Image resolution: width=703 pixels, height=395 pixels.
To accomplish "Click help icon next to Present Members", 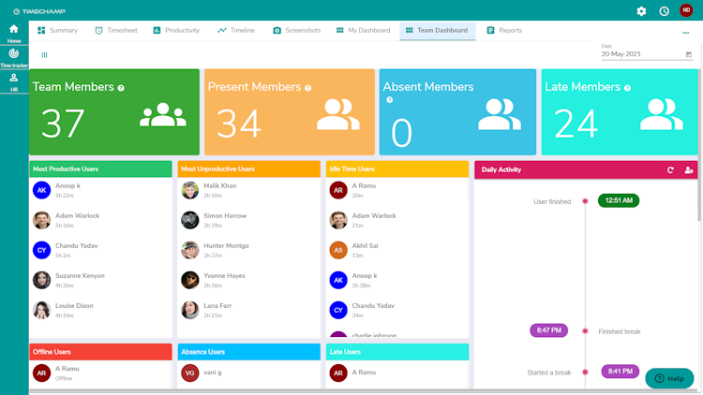I will (308, 88).
